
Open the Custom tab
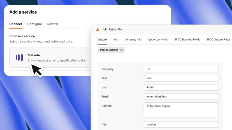coord(102,40)
